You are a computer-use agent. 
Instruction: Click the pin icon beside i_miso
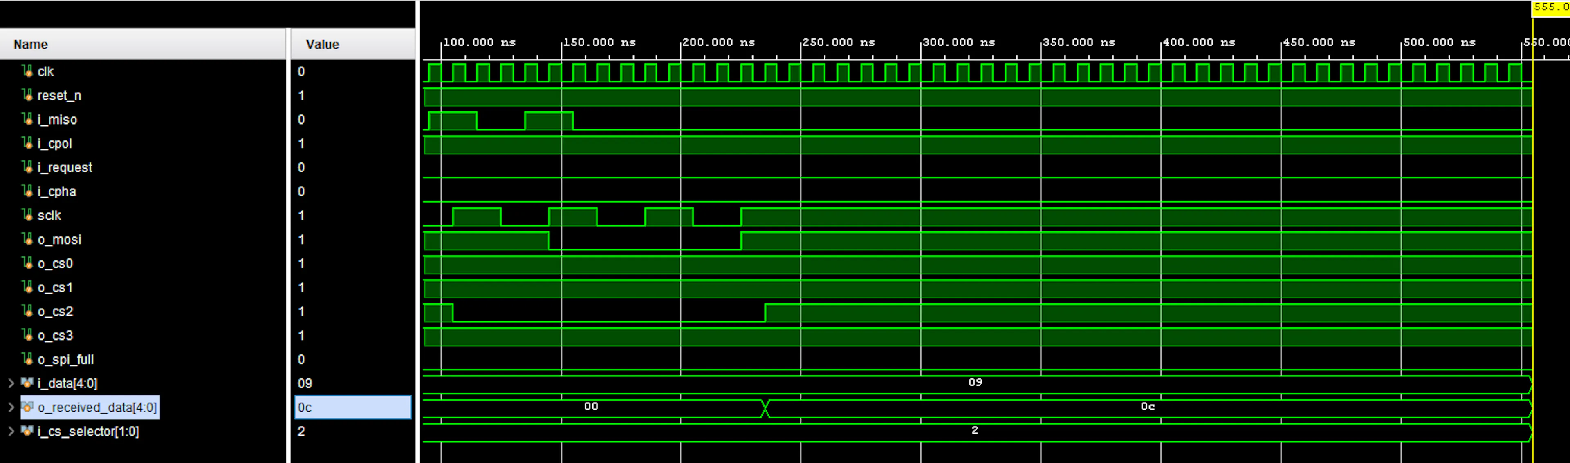coord(29,119)
